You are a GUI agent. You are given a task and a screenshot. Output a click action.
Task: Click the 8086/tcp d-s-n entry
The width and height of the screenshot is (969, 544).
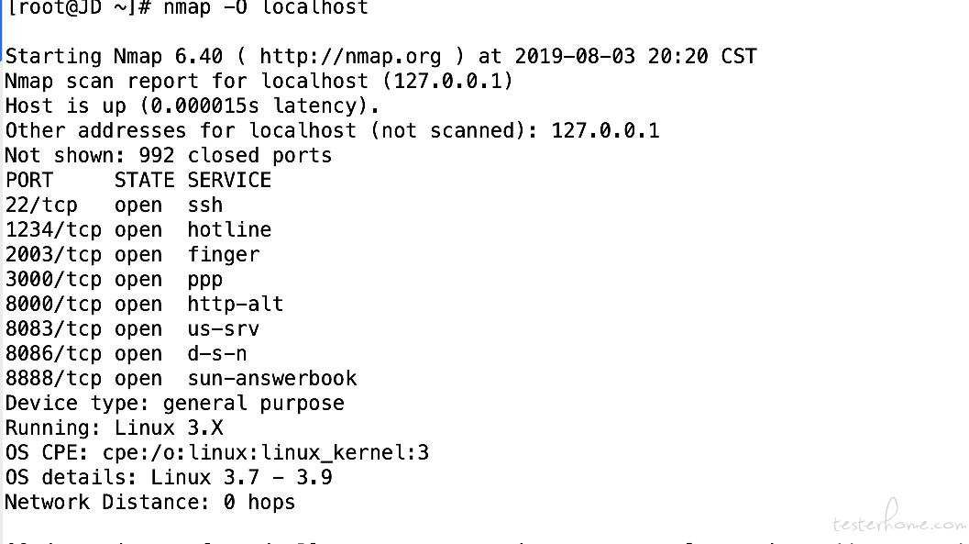pyautogui.click(x=127, y=353)
